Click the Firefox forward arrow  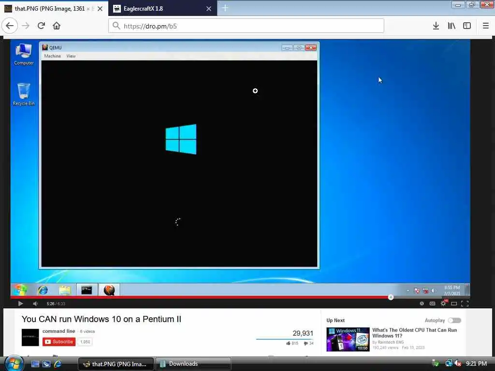[x=26, y=26]
